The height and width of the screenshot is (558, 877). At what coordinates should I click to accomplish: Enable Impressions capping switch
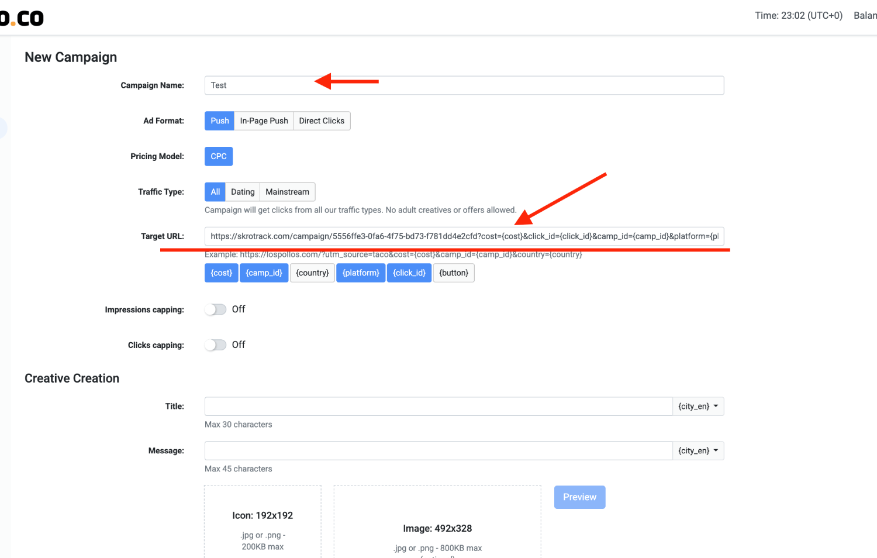coord(215,309)
